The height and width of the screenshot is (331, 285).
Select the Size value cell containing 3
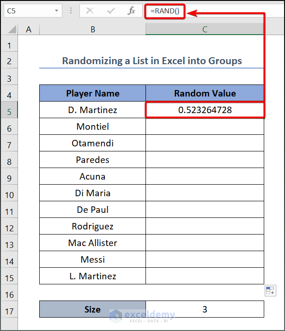pos(205,309)
